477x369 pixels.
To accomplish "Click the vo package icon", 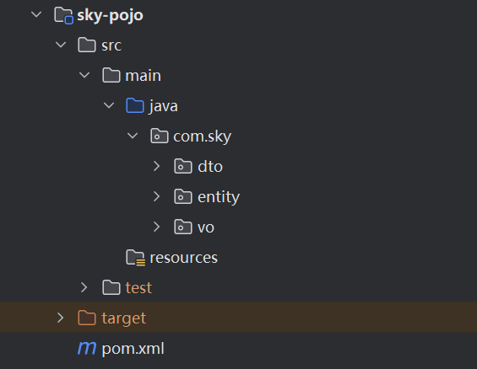I will [183, 227].
